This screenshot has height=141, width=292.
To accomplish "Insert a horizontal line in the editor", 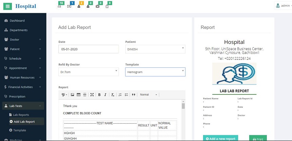I will (85, 94).
